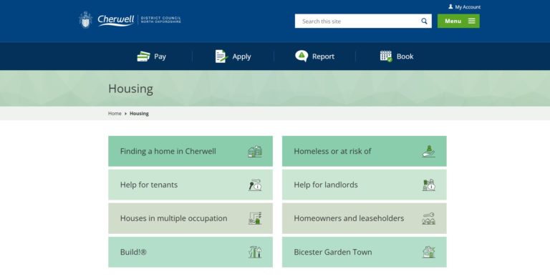This screenshot has height=279, width=550.
Task: Open Help for landlords tile
Action: point(364,185)
